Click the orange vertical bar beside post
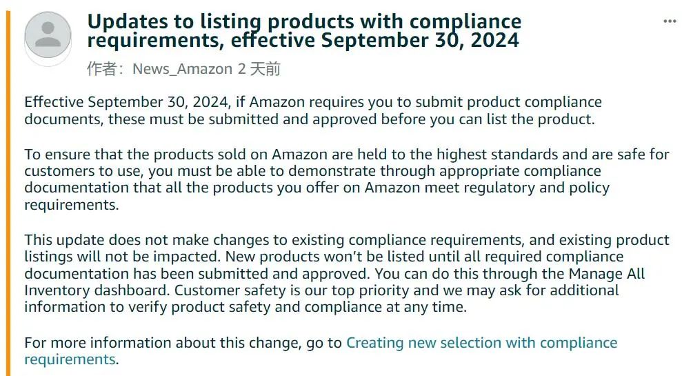The width and height of the screenshot is (682, 376). (8, 193)
